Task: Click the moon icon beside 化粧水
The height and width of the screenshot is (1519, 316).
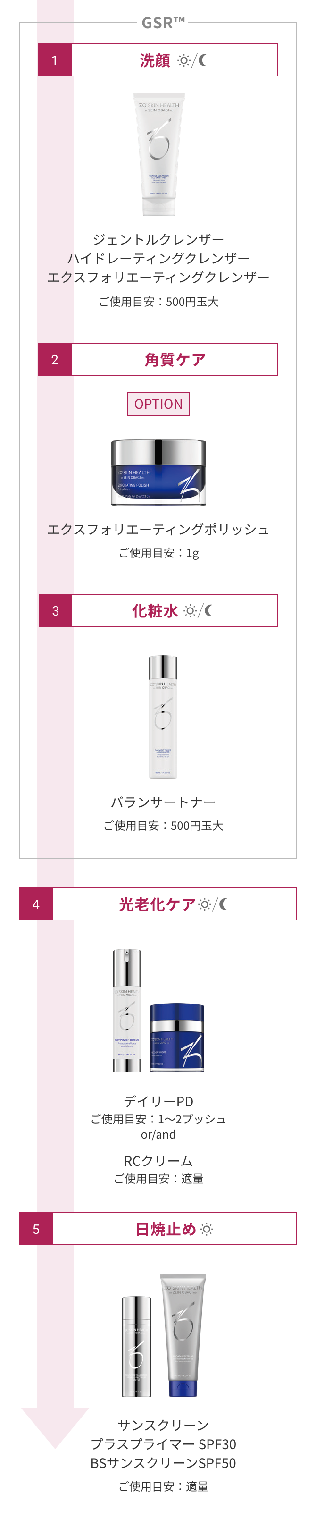Action: click(x=208, y=611)
